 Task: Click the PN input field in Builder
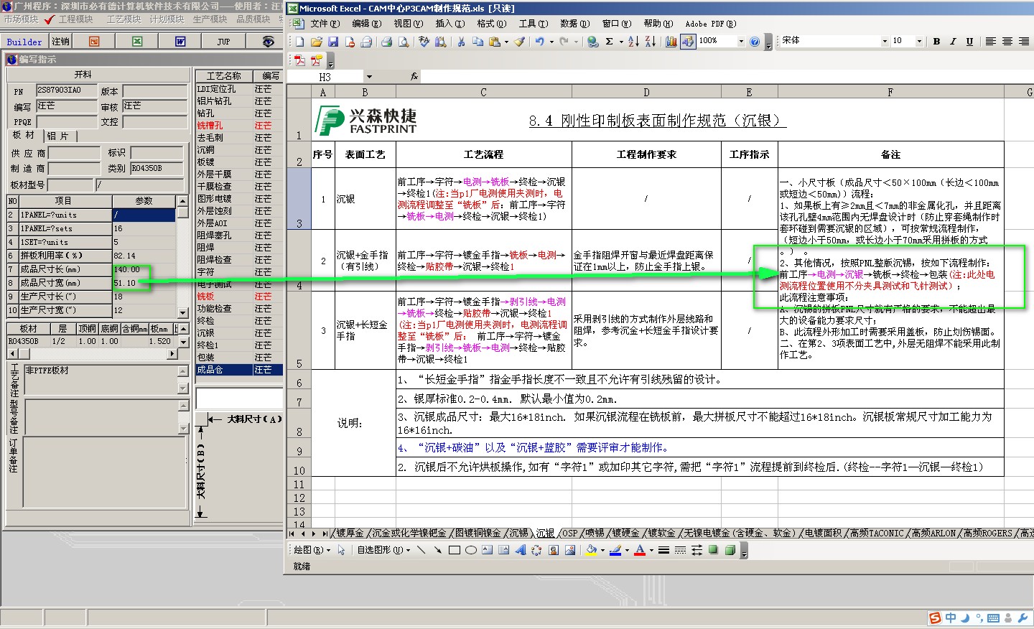coord(66,90)
